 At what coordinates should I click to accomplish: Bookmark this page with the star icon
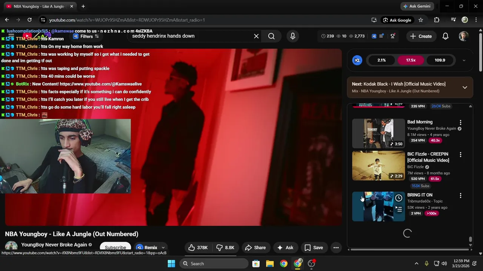click(x=421, y=20)
